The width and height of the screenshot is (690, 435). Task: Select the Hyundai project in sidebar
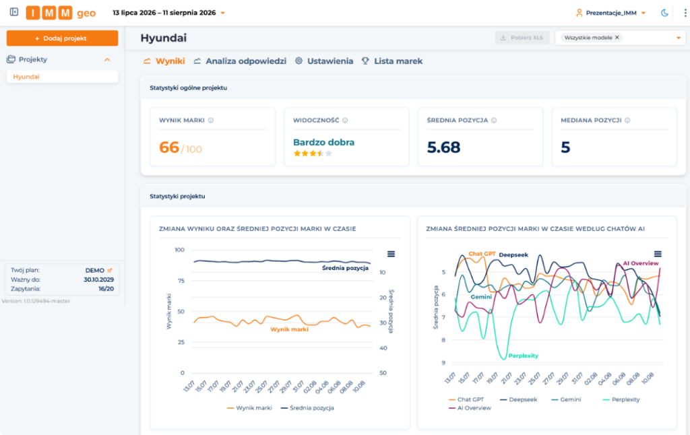pos(62,77)
